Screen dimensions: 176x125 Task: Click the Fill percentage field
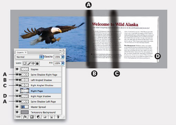(58, 63)
